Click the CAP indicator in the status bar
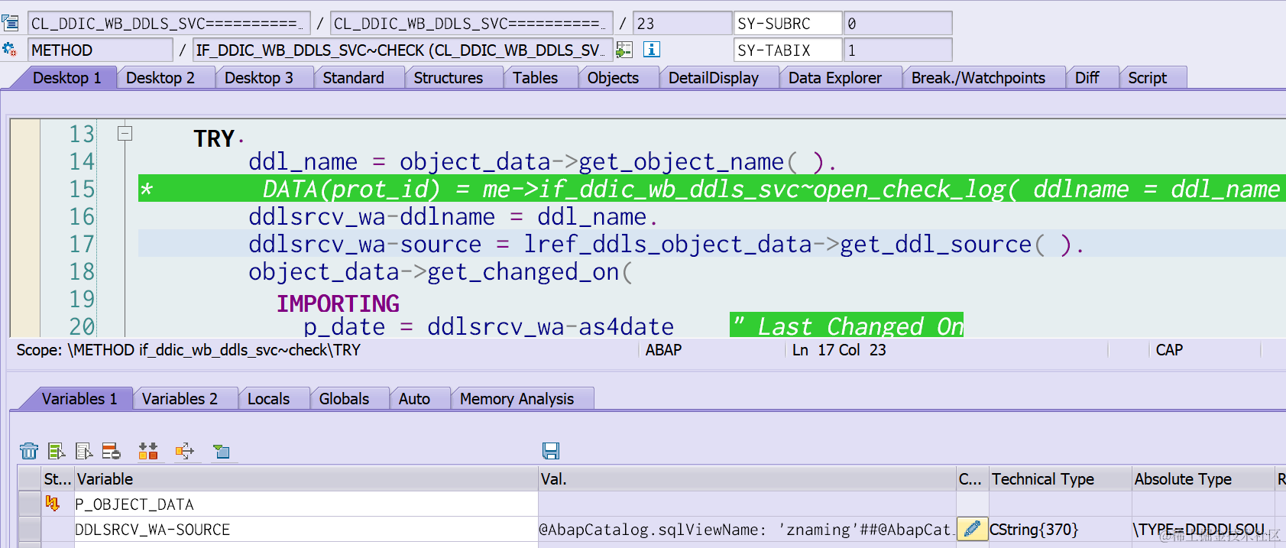Screen dimensions: 1286x548 tap(1169, 350)
